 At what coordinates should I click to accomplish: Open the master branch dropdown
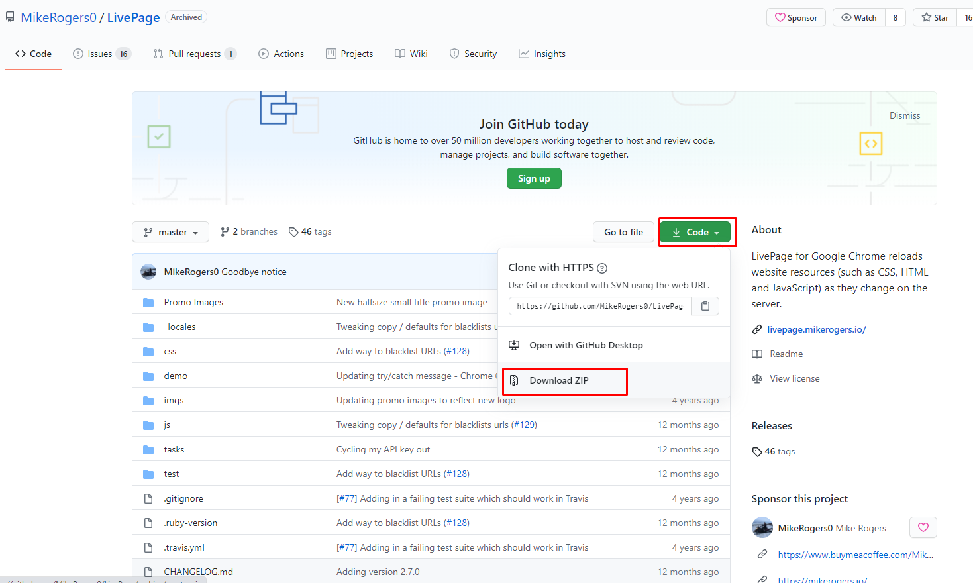click(171, 232)
